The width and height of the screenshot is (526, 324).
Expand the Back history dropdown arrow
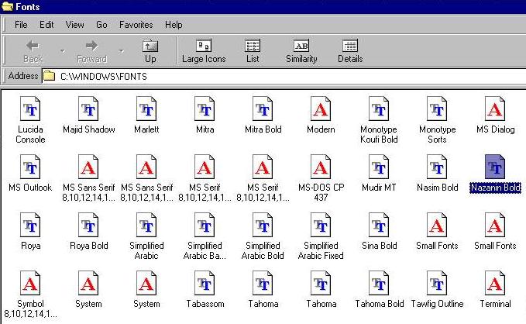tap(63, 51)
